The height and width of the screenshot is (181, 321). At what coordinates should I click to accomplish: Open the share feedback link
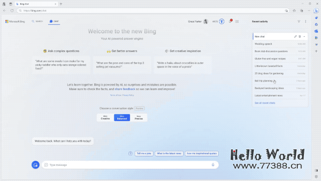coord(125,89)
